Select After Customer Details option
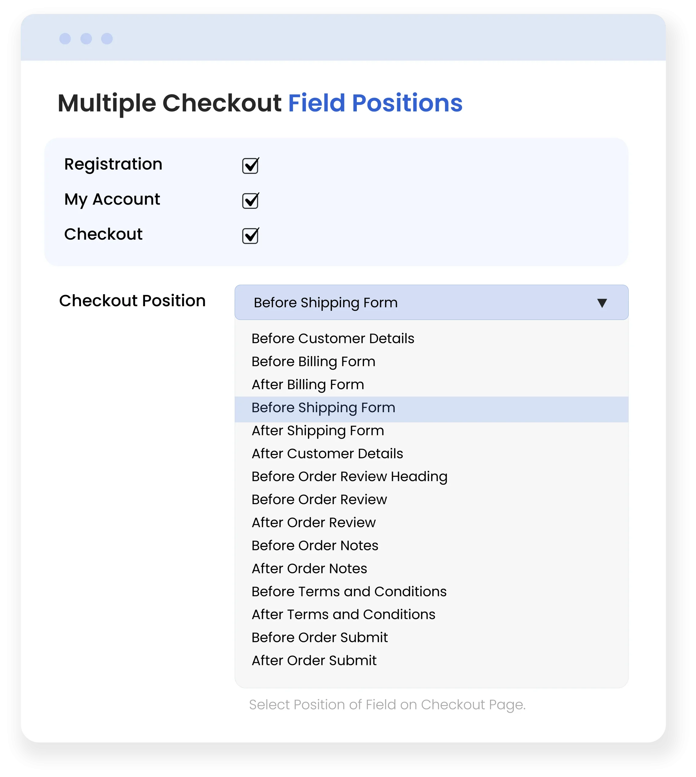This screenshot has width=696, height=777. pyautogui.click(x=327, y=454)
